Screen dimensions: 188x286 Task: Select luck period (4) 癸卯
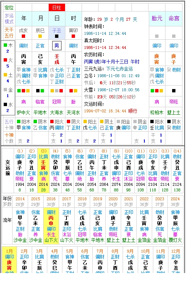pos(55,170)
